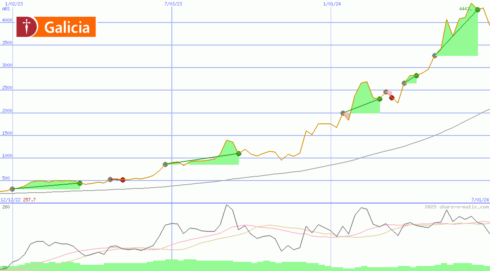Select the gray marker left of 7/03/23 line
490x271 pixels.
coord(165,164)
